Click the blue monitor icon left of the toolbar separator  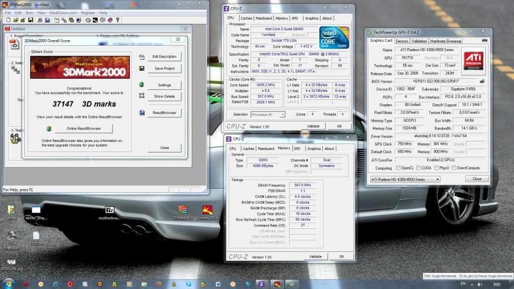click(x=48, y=20)
